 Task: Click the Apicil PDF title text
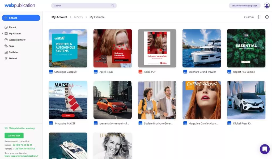click(150, 72)
